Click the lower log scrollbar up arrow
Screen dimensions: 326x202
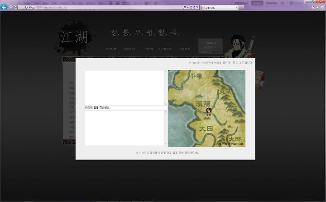(x=166, y=112)
